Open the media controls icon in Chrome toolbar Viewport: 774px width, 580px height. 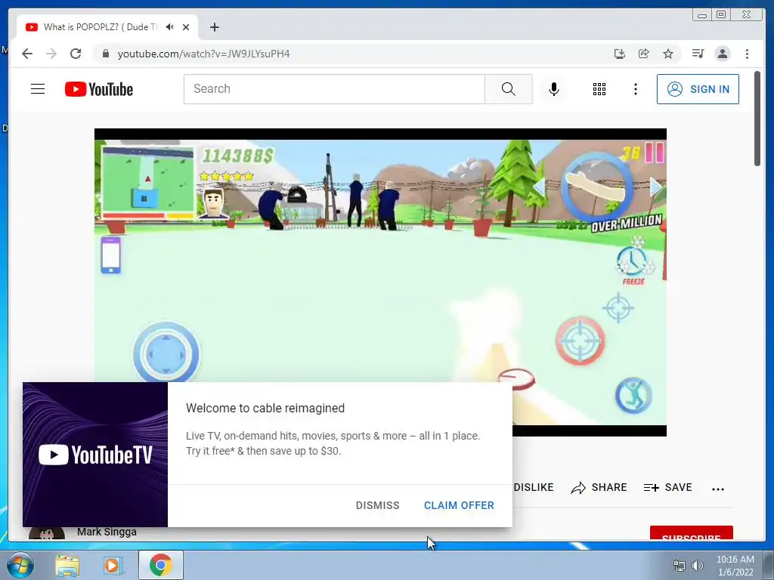pyautogui.click(x=698, y=54)
